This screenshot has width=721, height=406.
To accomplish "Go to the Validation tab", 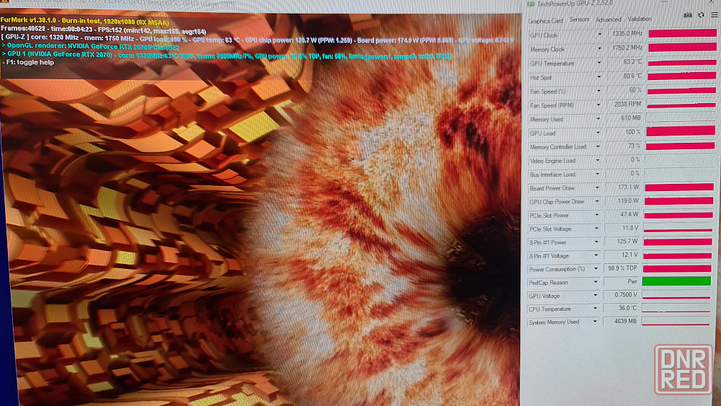I will coord(640,19).
